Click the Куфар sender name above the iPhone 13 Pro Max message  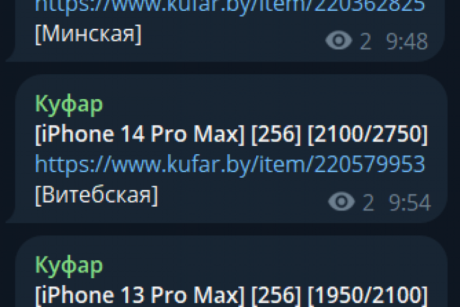[x=69, y=265]
